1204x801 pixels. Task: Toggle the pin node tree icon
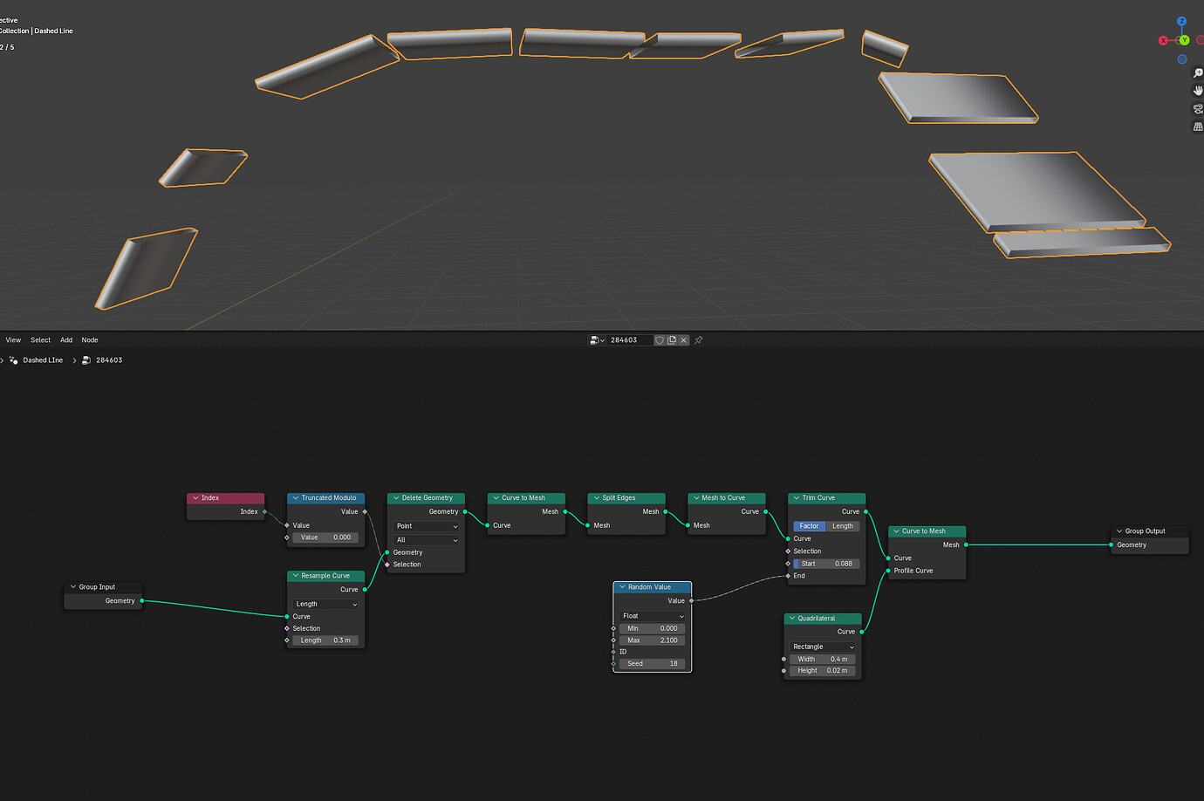point(698,340)
